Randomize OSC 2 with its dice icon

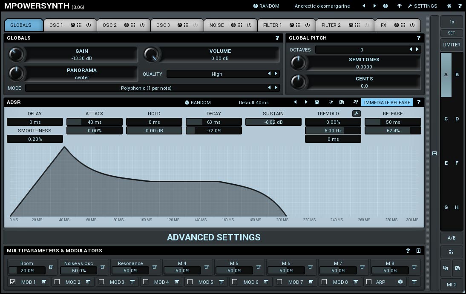point(127,25)
